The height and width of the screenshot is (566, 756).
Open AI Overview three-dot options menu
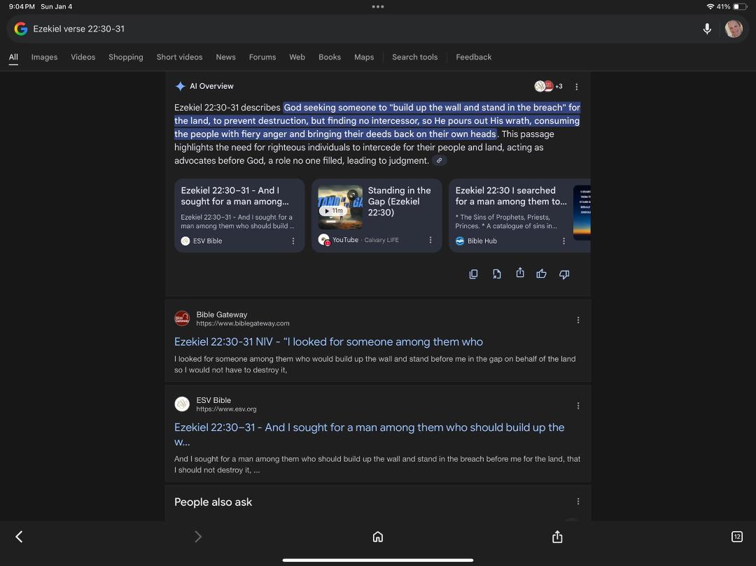[576, 87]
